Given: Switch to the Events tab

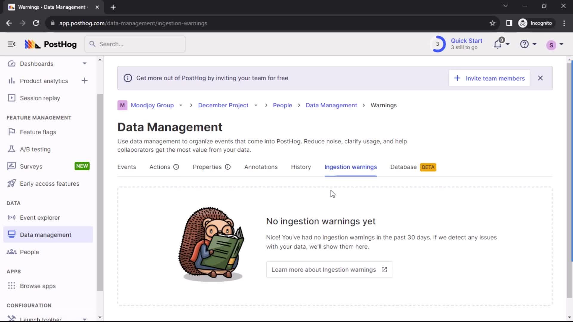Looking at the screenshot, I should pos(127,167).
